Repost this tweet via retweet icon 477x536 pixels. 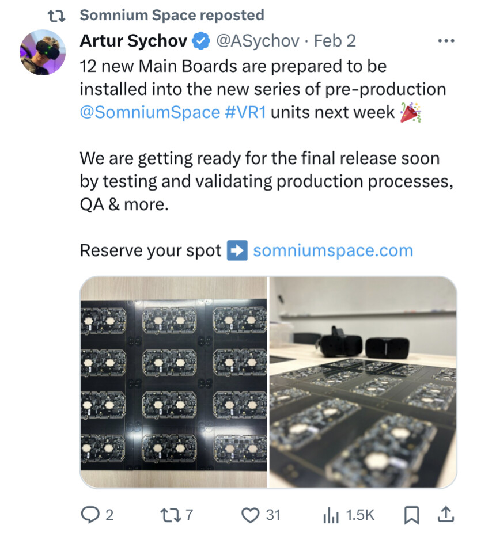pos(171,515)
